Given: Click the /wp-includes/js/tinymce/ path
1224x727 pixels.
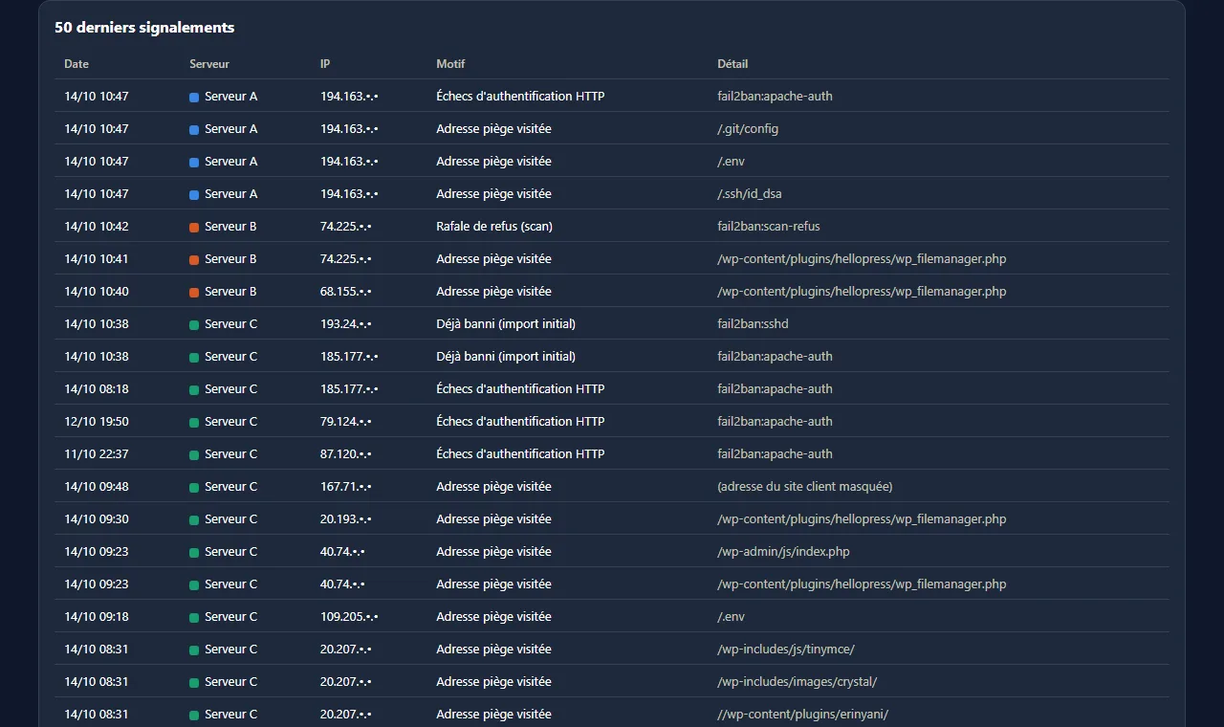Looking at the screenshot, I should click(x=786, y=650).
